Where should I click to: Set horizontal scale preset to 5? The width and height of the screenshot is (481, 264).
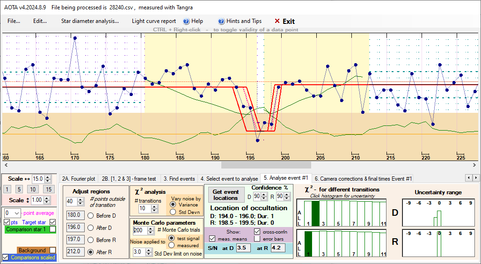19,189
